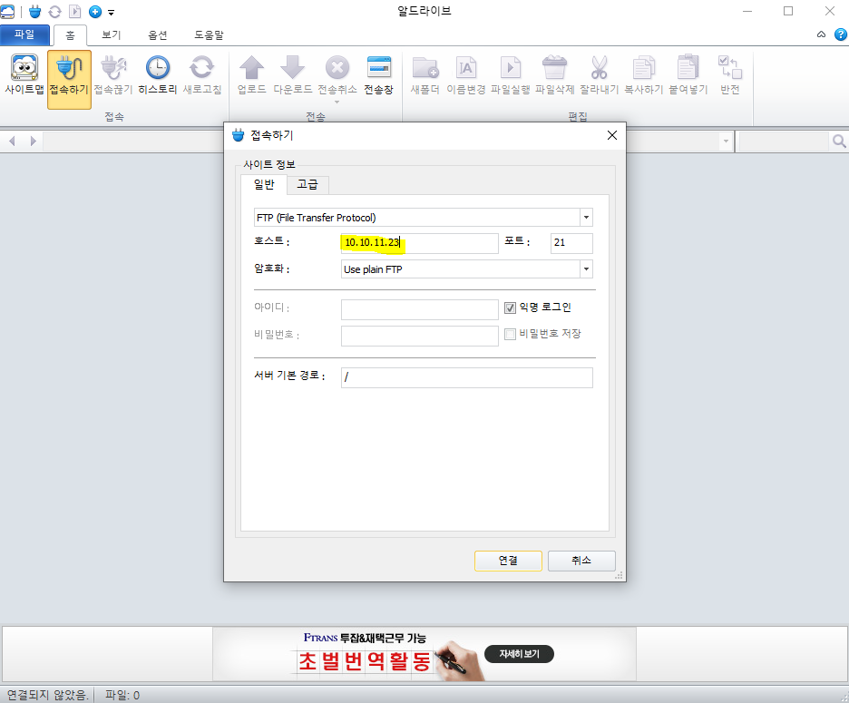The image size is (849, 703).
Task: Select the 도움말 ribbon tab
Action: (x=209, y=35)
